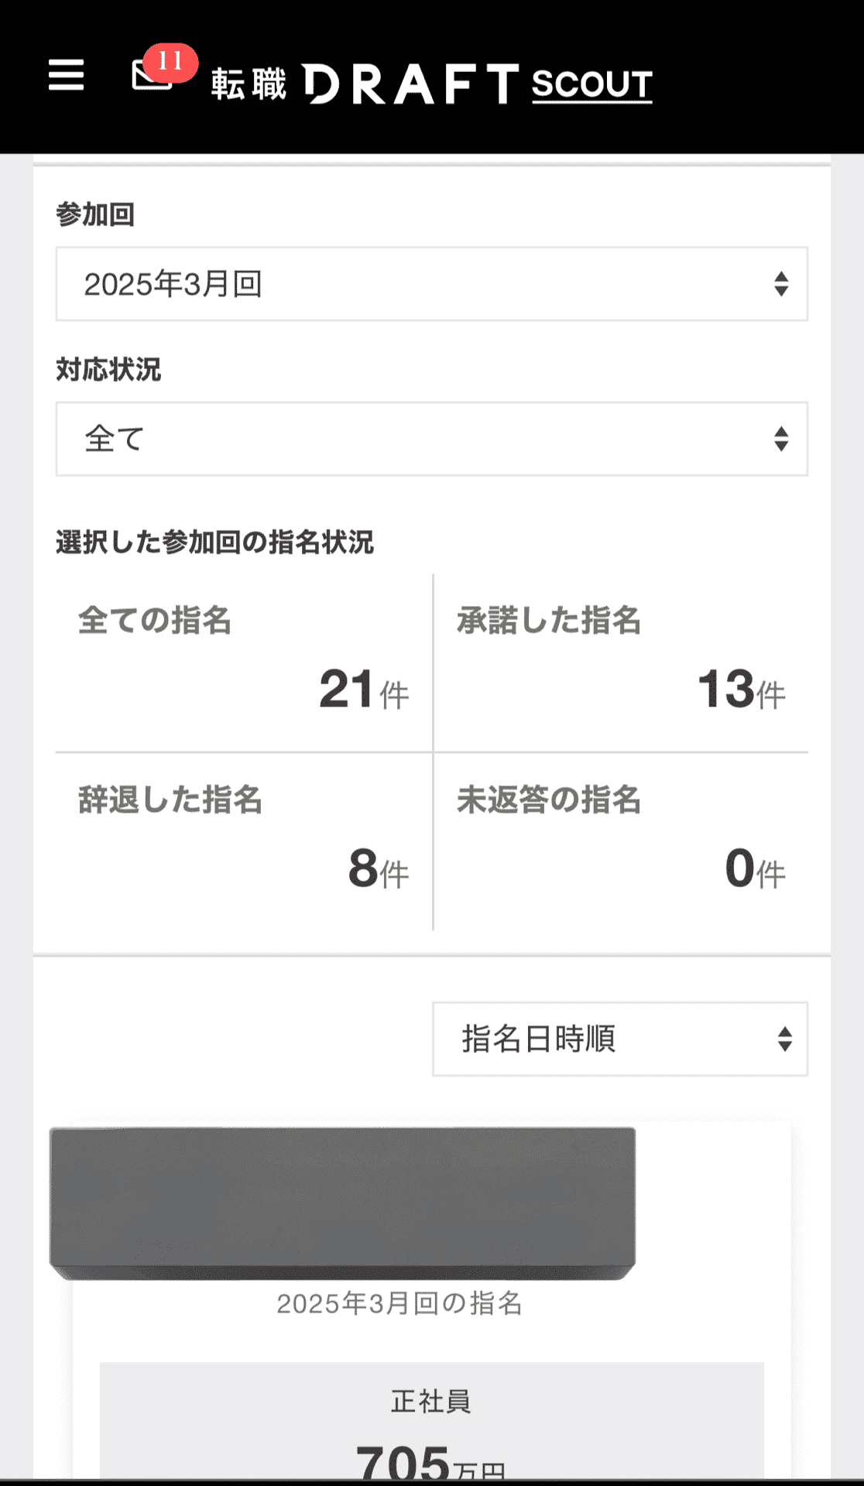
Task: Click the dark grey company banner image
Action: click(x=342, y=1201)
